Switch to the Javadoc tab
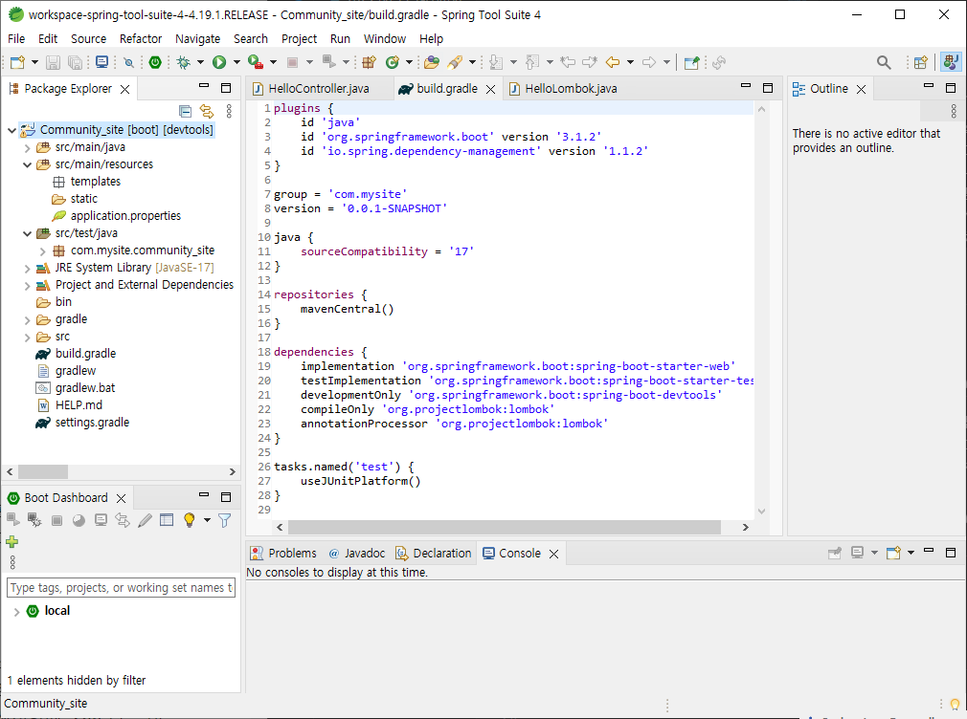 (x=357, y=554)
